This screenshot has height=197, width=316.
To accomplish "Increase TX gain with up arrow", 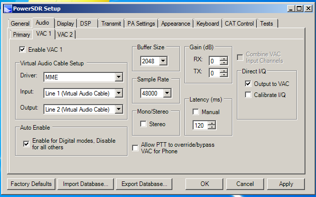I will pyautogui.click(x=224, y=71).
